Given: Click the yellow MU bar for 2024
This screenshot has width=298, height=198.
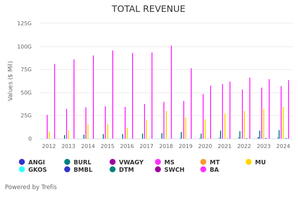Looking at the screenshot, I should click(283, 123).
